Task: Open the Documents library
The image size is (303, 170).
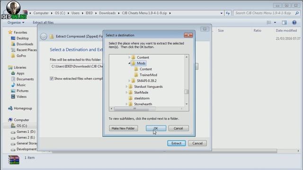Action: [25, 79]
